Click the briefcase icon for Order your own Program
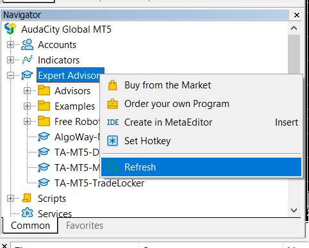The width and height of the screenshot is (309, 248). click(113, 104)
